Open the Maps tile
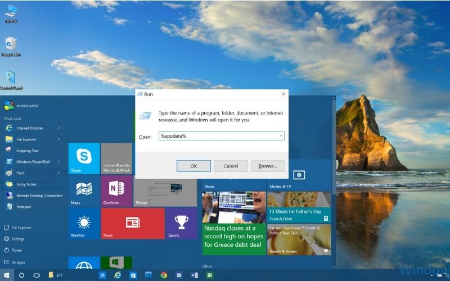Screen dimensions: 450x281 tap(84, 191)
